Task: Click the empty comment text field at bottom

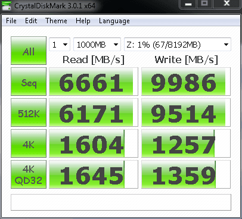Action: click(121, 202)
